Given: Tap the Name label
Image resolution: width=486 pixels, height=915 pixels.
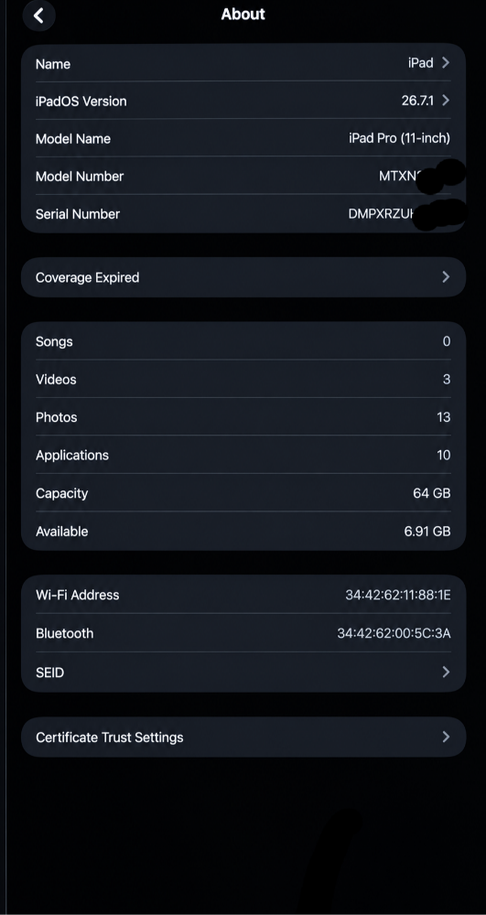Looking at the screenshot, I should click(53, 64).
